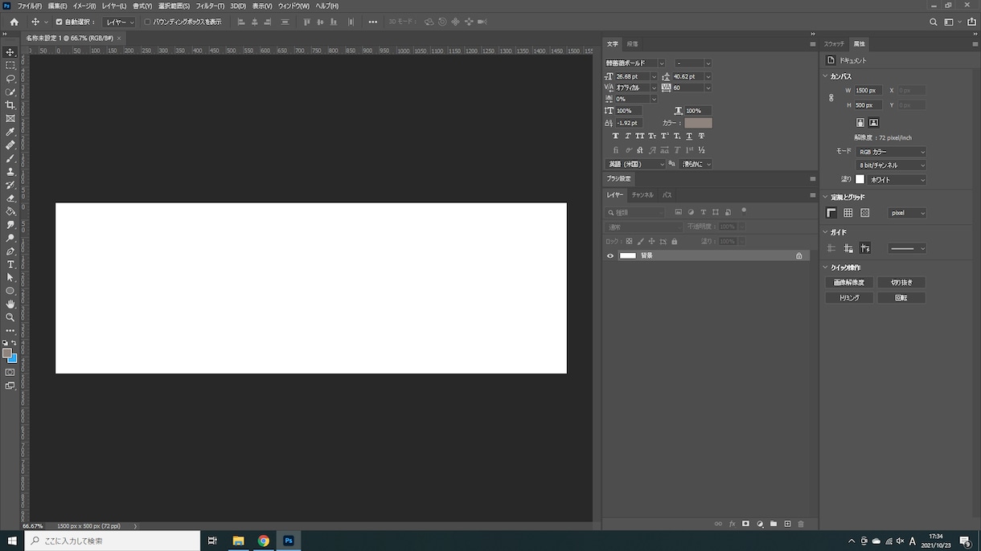Set canvas orientation to portrait
This screenshot has height=551, width=981.
(x=860, y=123)
